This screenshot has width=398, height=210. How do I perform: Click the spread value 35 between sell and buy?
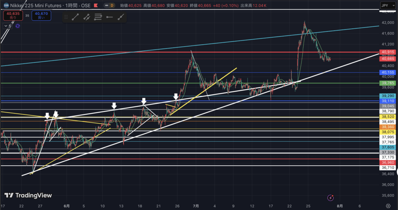[27, 16]
